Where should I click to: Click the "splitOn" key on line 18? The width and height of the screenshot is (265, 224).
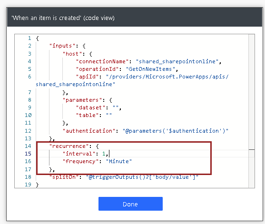coord(64,177)
